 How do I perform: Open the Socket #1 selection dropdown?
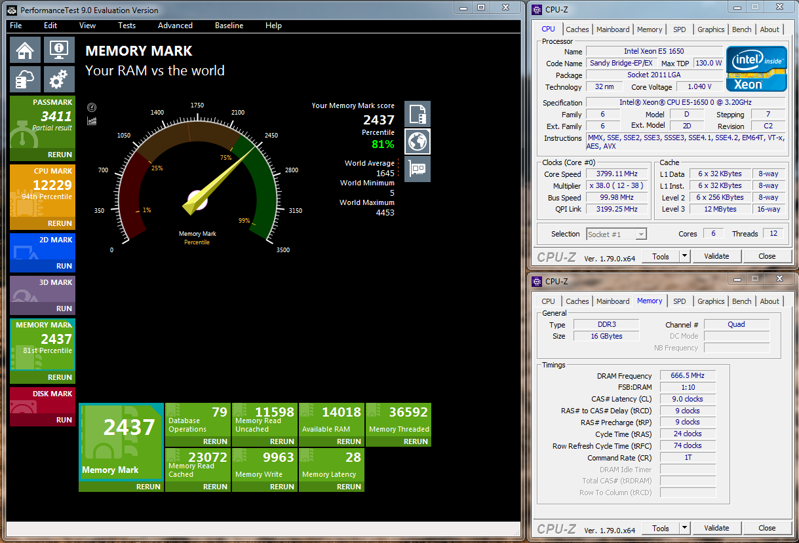coord(616,234)
